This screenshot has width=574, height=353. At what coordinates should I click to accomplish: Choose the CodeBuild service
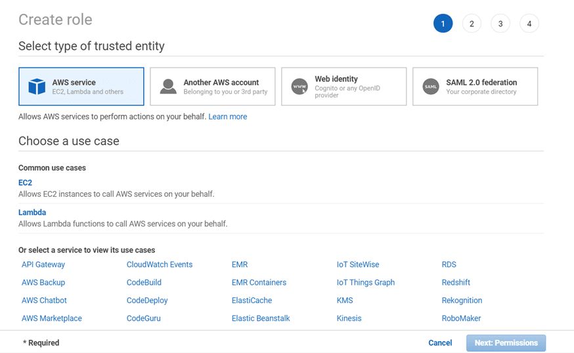(x=144, y=282)
